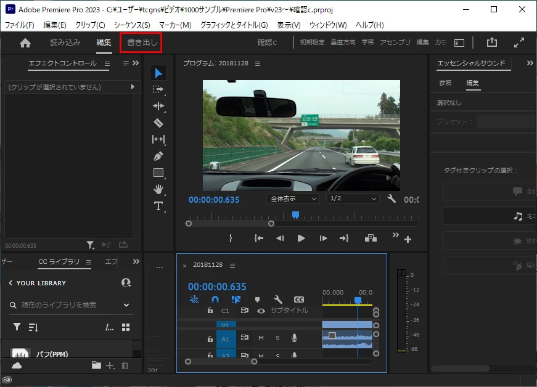Select the Hand tool

click(x=158, y=189)
